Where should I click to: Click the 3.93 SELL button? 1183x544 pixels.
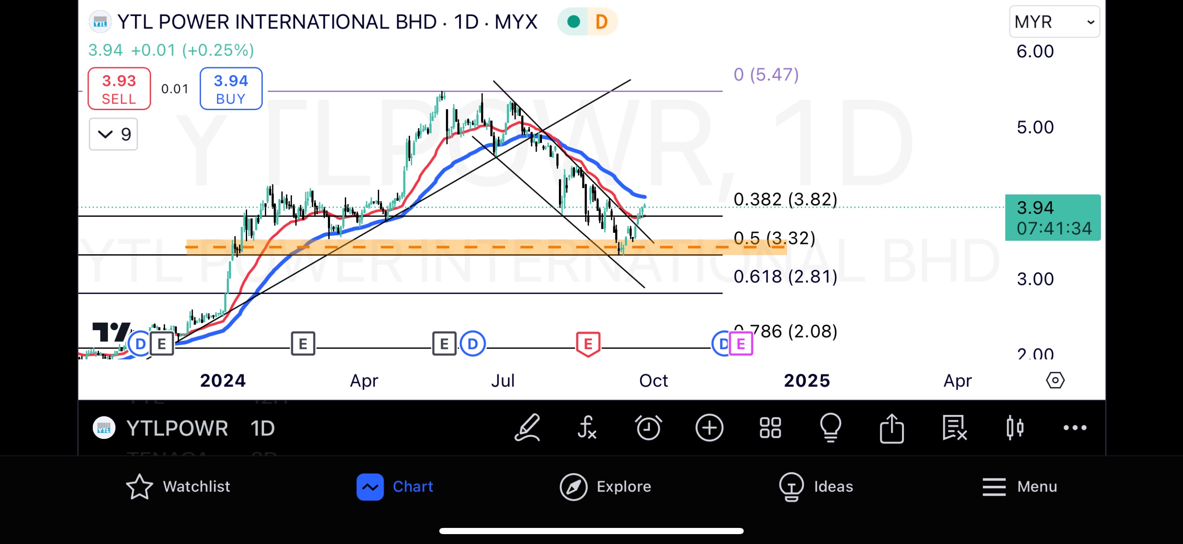pos(119,89)
